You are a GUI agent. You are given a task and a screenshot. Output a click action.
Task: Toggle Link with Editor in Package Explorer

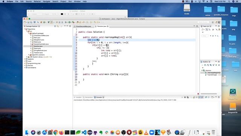58,26
